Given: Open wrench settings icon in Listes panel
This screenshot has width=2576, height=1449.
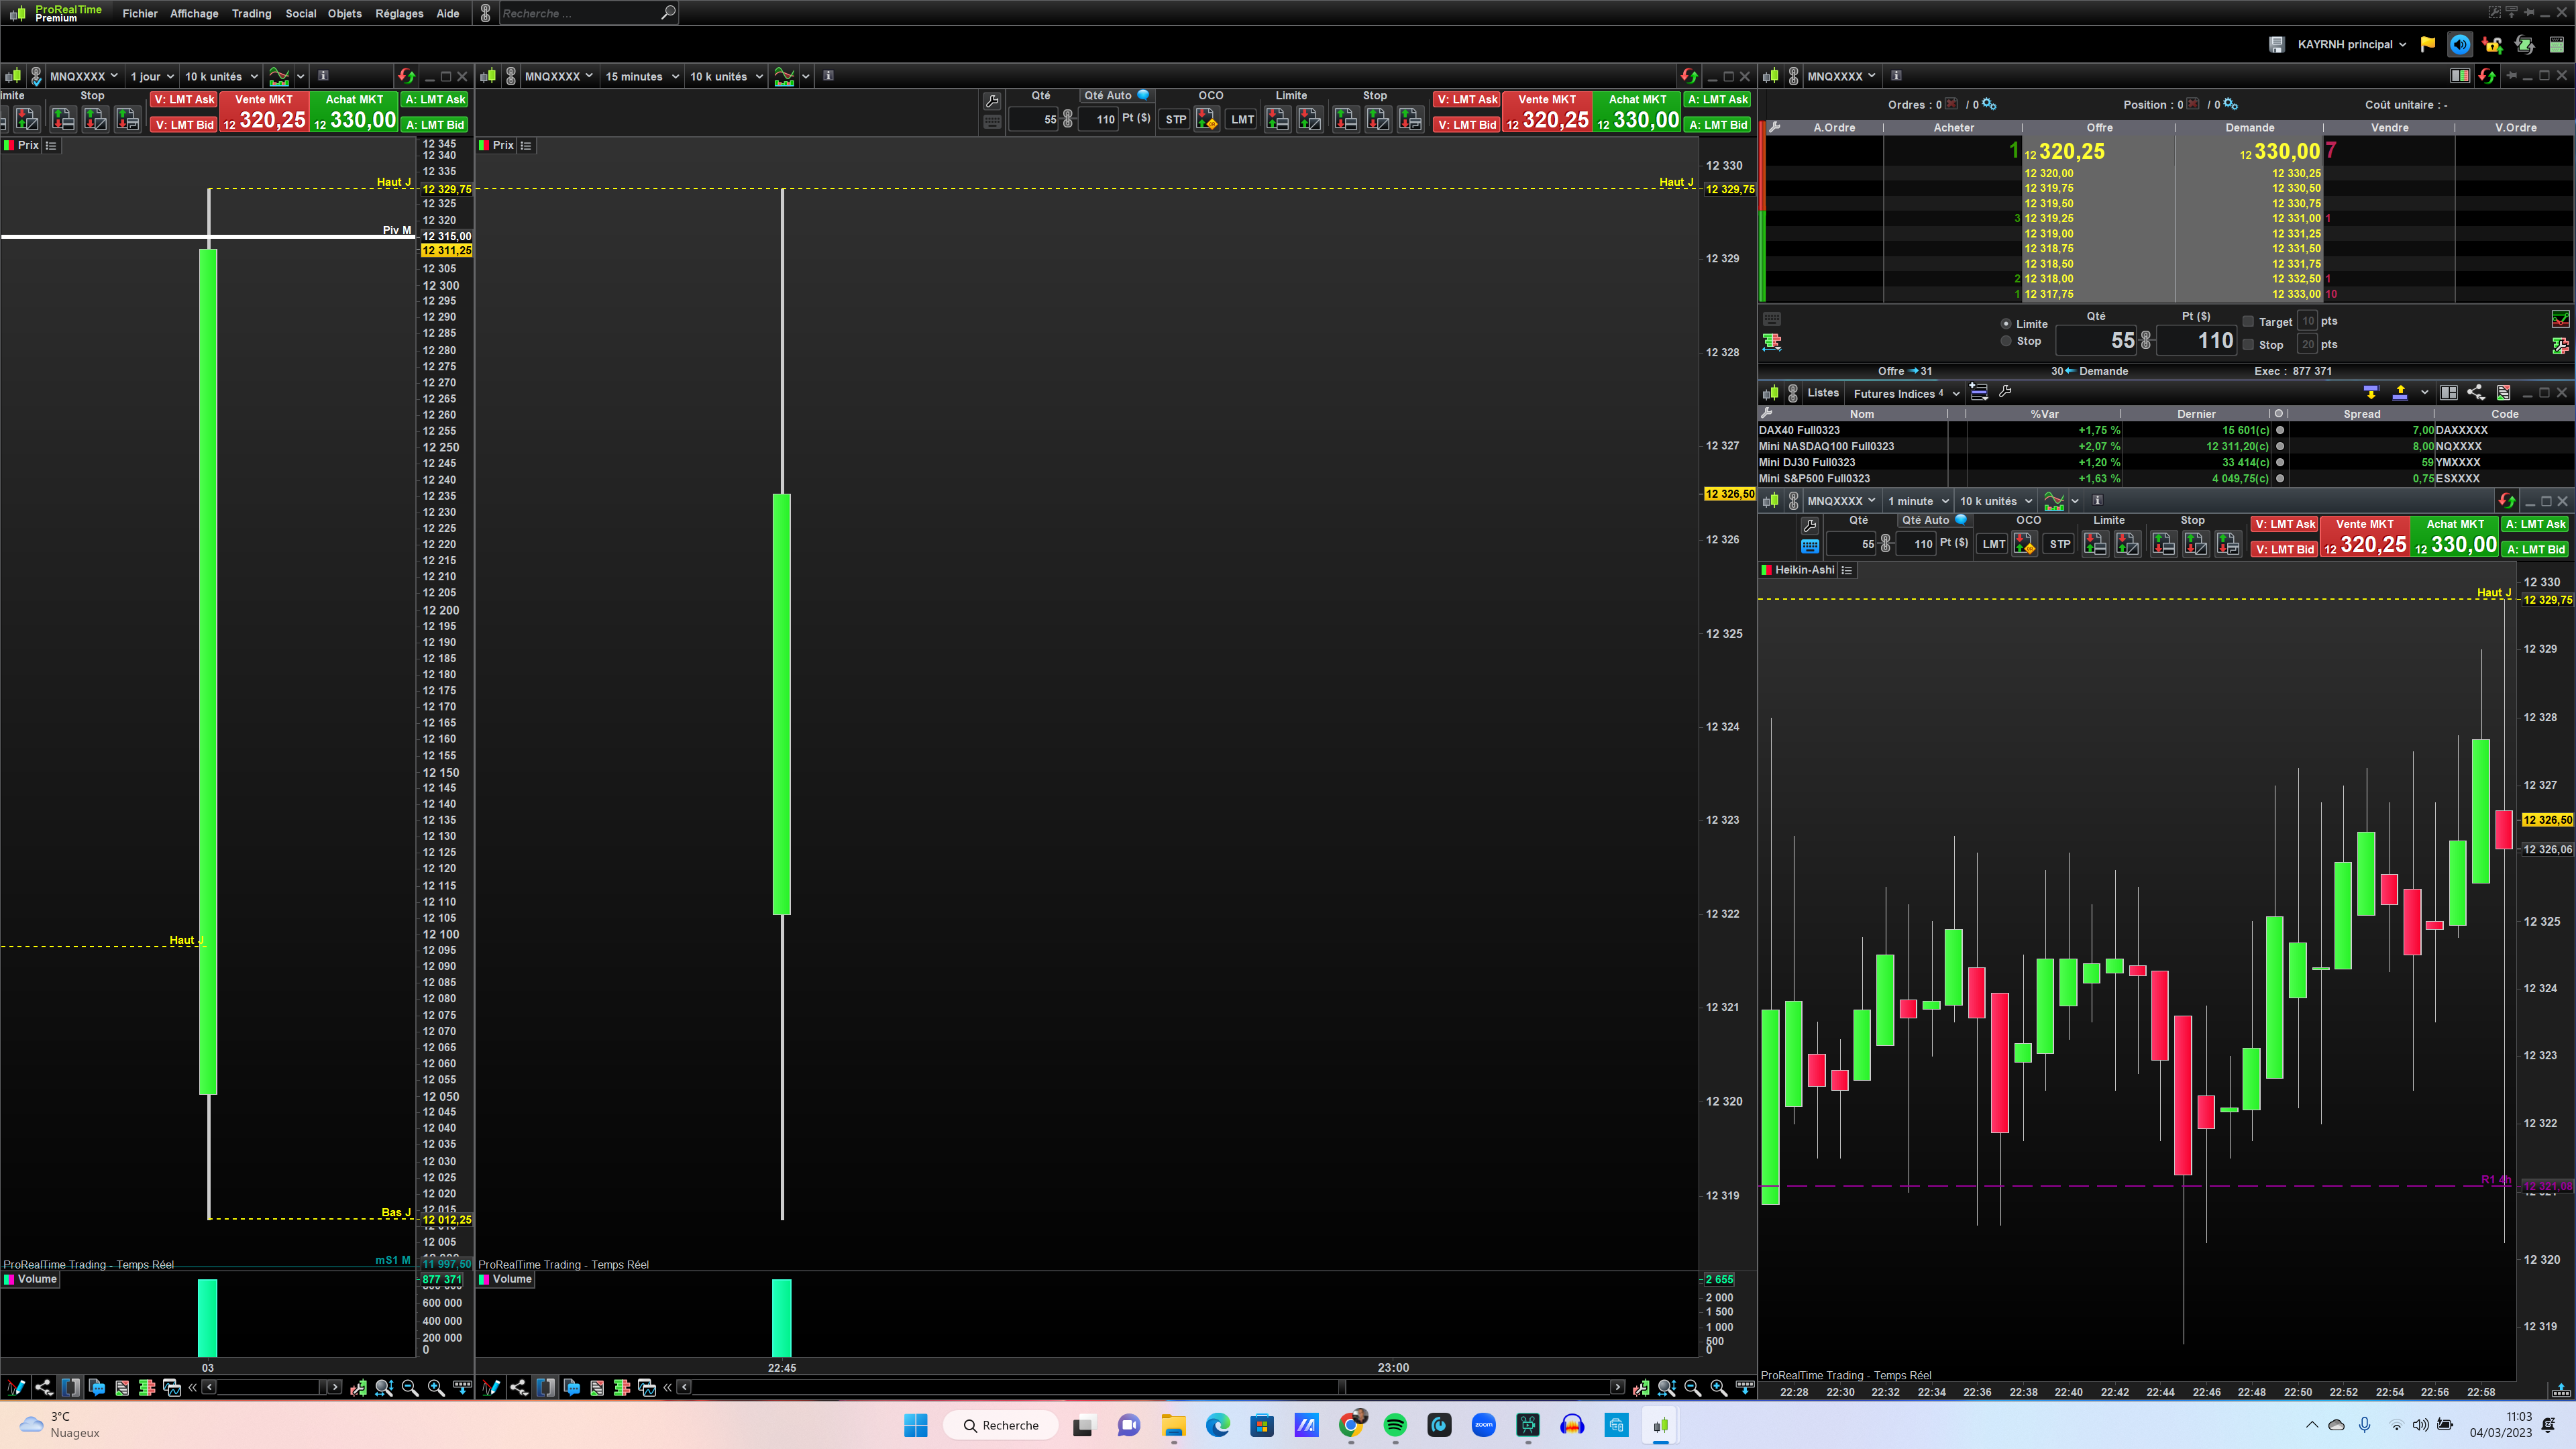Looking at the screenshot, I should (2005, 392).
